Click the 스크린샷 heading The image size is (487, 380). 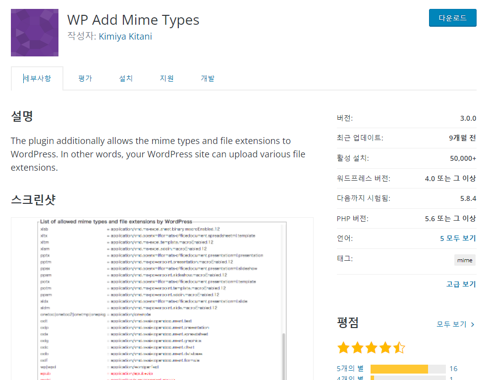click(x=33, y=199)
